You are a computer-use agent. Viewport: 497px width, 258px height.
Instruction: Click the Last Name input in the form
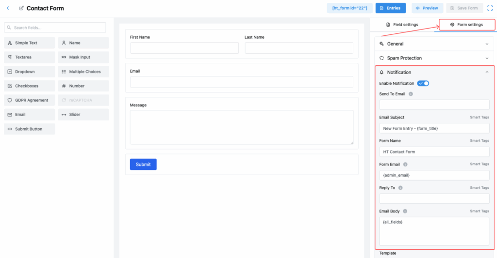(299, 48)
